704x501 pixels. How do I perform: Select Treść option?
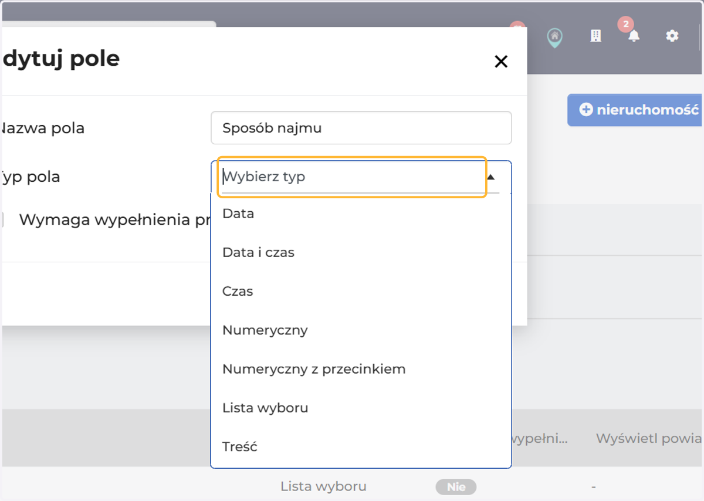point(360,446)
